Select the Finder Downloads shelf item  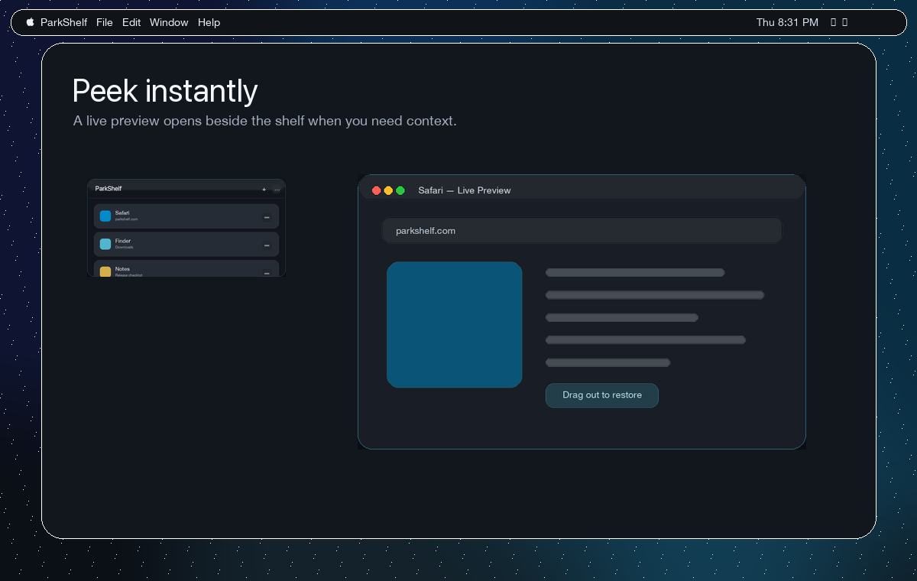[186, 244]
